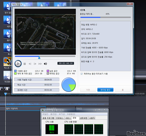The width and height of the screenshot is (146, 136).
Task: Switch to the 네트워킹 tab
Action: [x=84, y=118]
